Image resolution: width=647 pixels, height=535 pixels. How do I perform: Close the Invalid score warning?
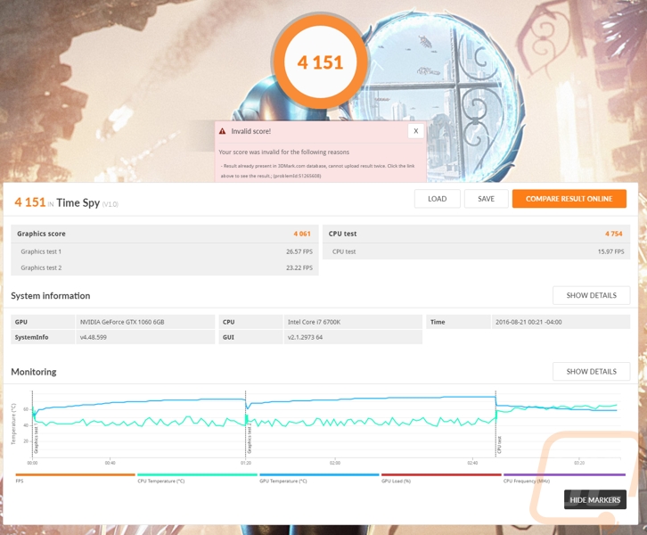pos(415,131)
